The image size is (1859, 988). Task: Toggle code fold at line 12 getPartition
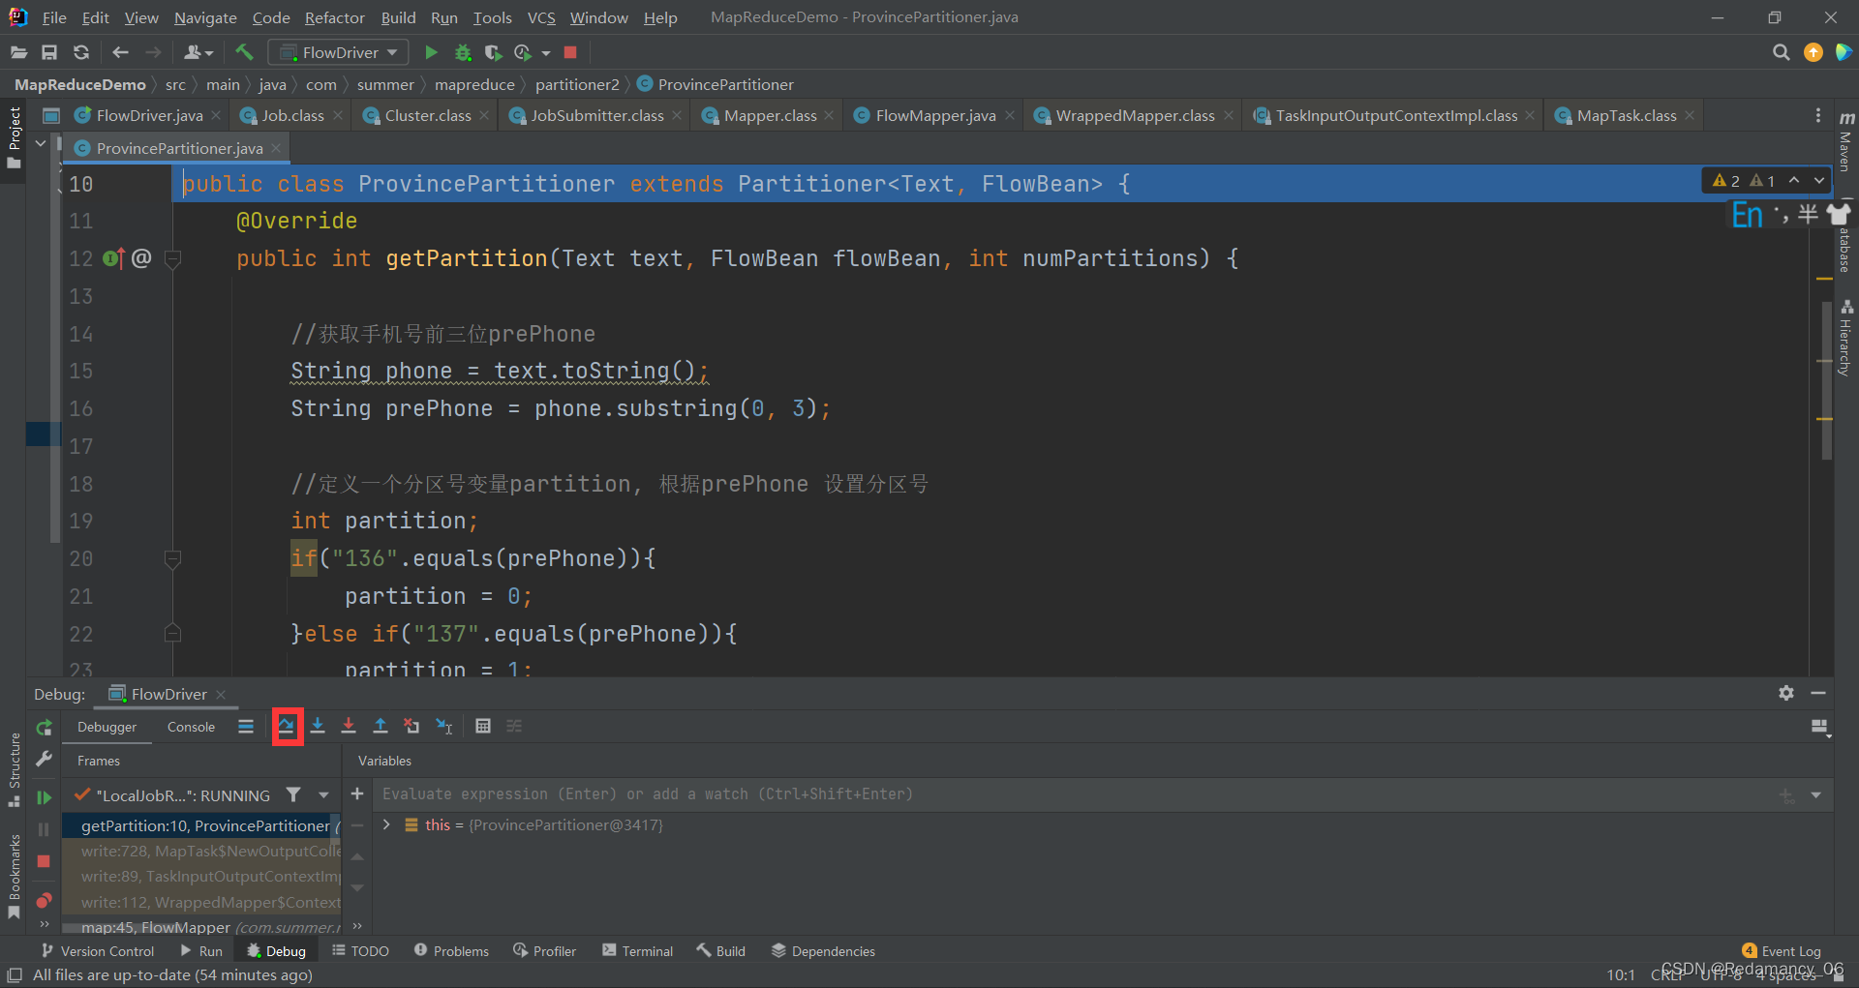pos(173,258)
